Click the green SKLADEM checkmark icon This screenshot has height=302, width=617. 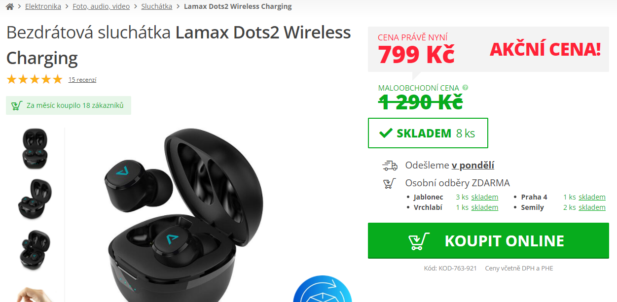pyautogui.click(x=386, y=133)
